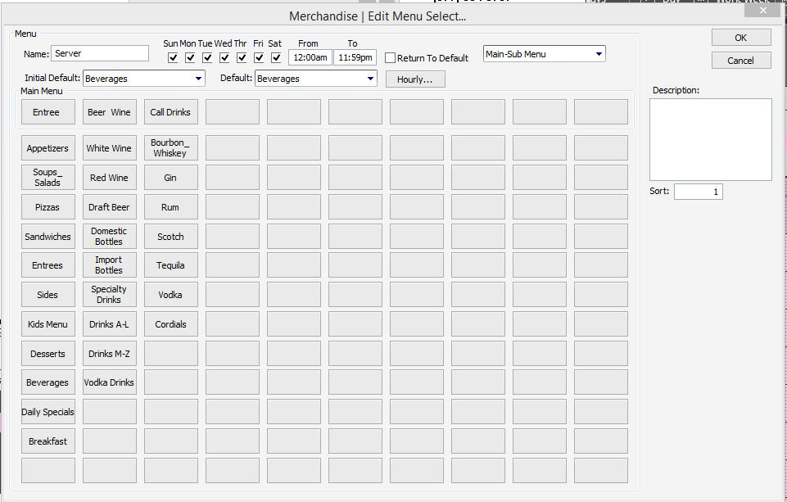Select the Daily Specials button
Viewport: 787px width, 502px height.
pos(48,412)
